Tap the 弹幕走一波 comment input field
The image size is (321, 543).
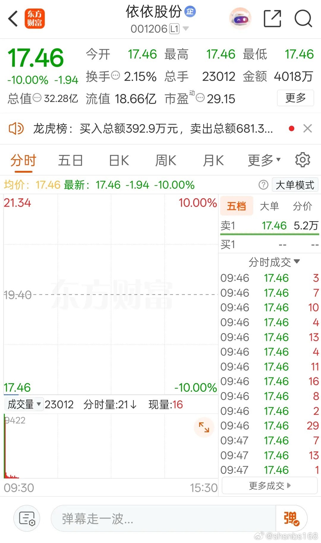tap(163, 518)
